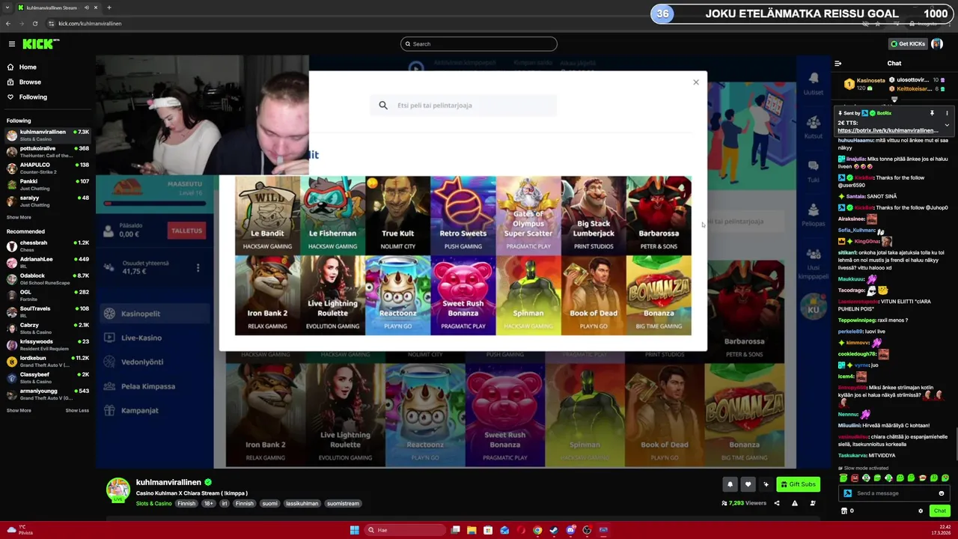Click Show Less in Recommended

77,410
